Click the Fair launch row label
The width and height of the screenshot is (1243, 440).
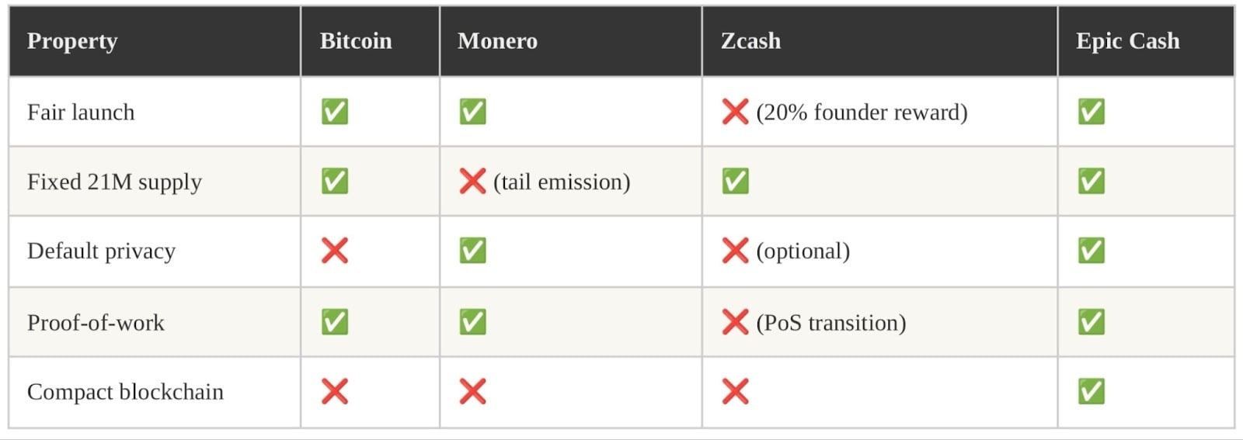pyautogui.click(x=81, y=113)
